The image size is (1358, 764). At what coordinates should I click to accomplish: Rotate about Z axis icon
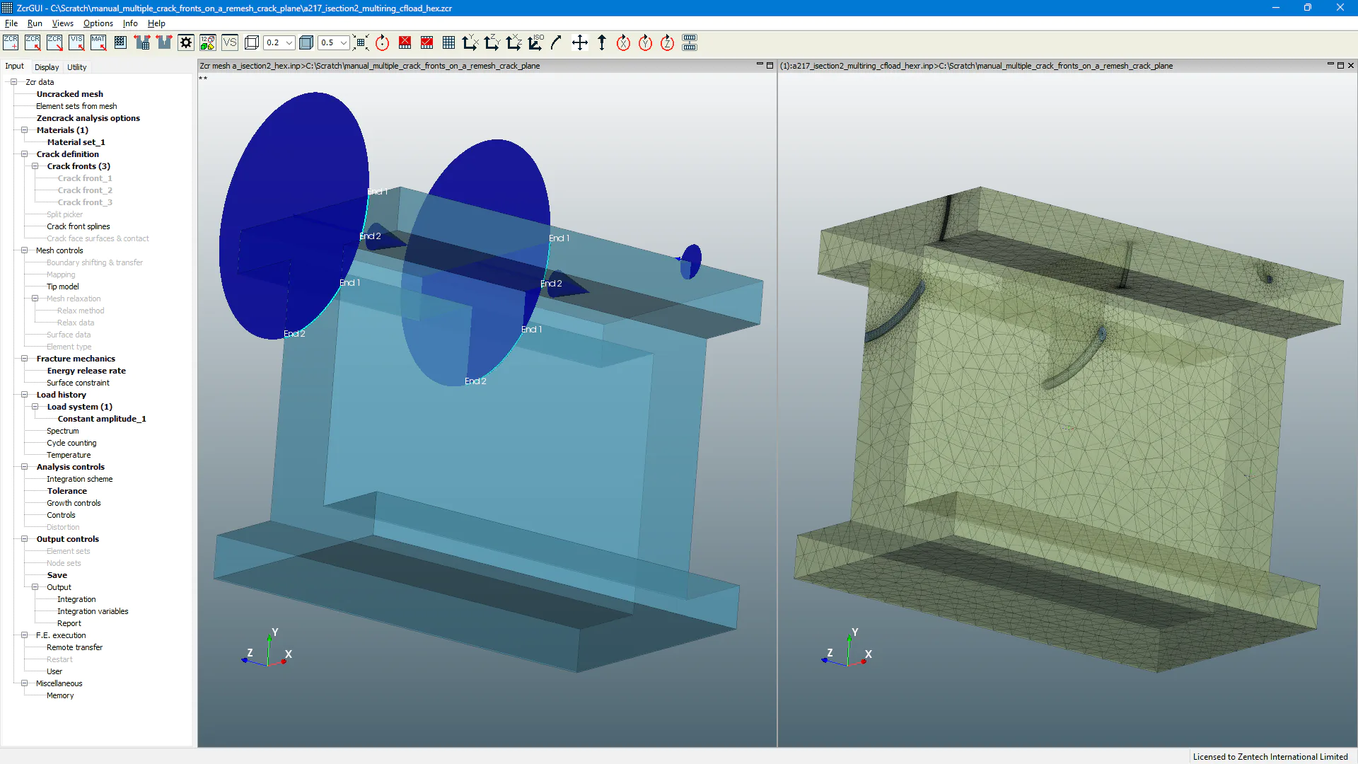[x=667, y=42]
